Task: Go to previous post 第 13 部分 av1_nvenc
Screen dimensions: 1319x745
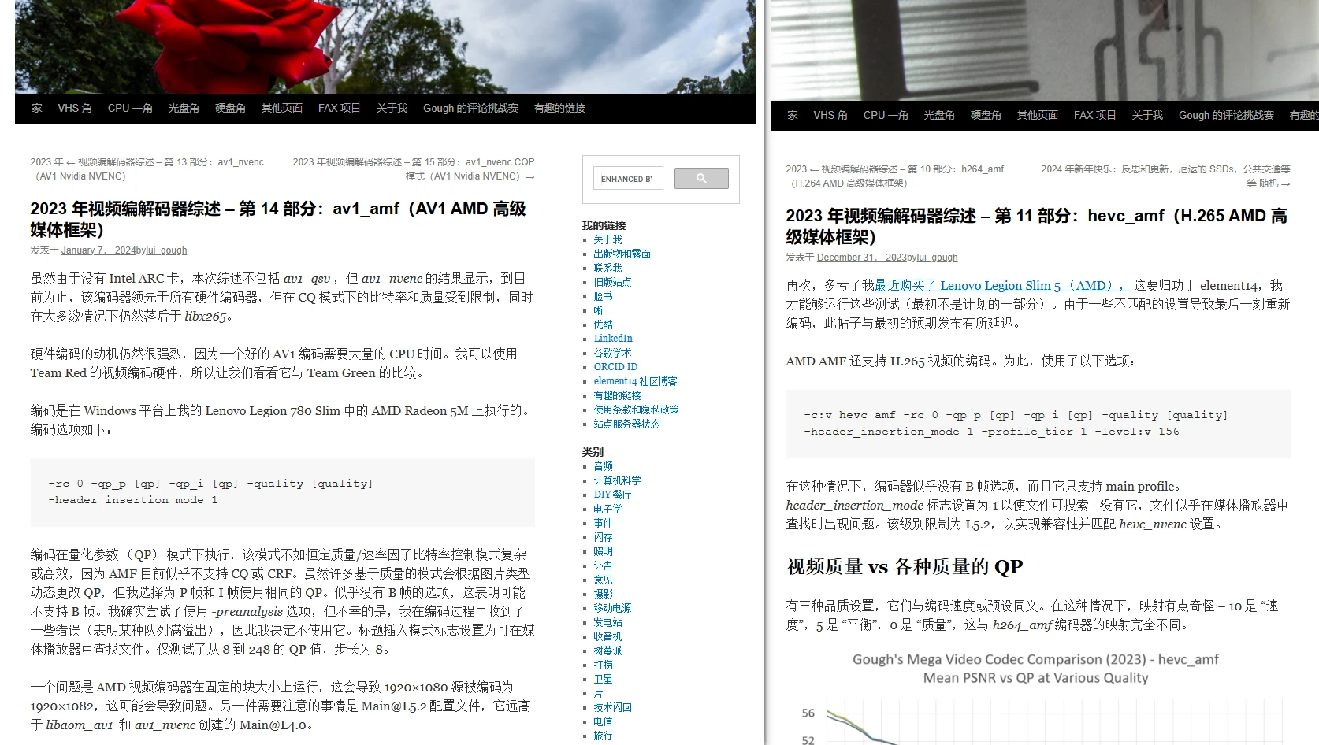Action: [147, 169]
